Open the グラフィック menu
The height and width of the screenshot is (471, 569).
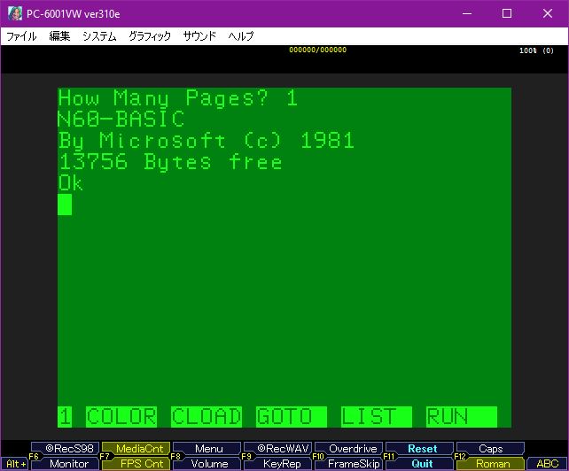[x=150, y=36]
